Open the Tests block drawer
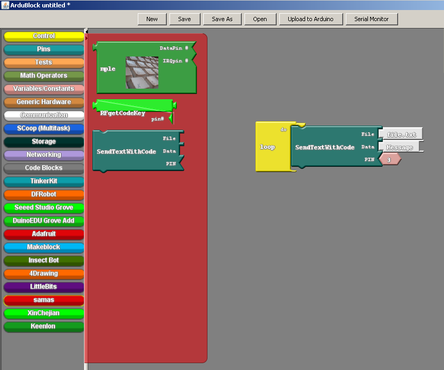444x370 pixels. click(44, 63)
